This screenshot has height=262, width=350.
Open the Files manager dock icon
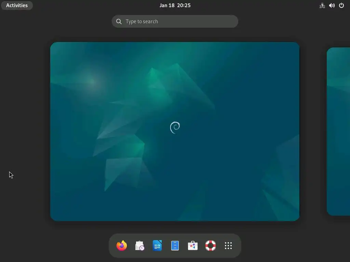pyautogui.click(x=175, y=246)
